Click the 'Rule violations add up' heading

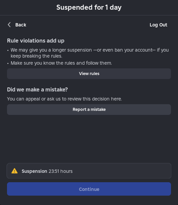point(36,41)
